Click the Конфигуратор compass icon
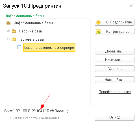The width and height of the screenshot is (137, 123). click(98, 32)
